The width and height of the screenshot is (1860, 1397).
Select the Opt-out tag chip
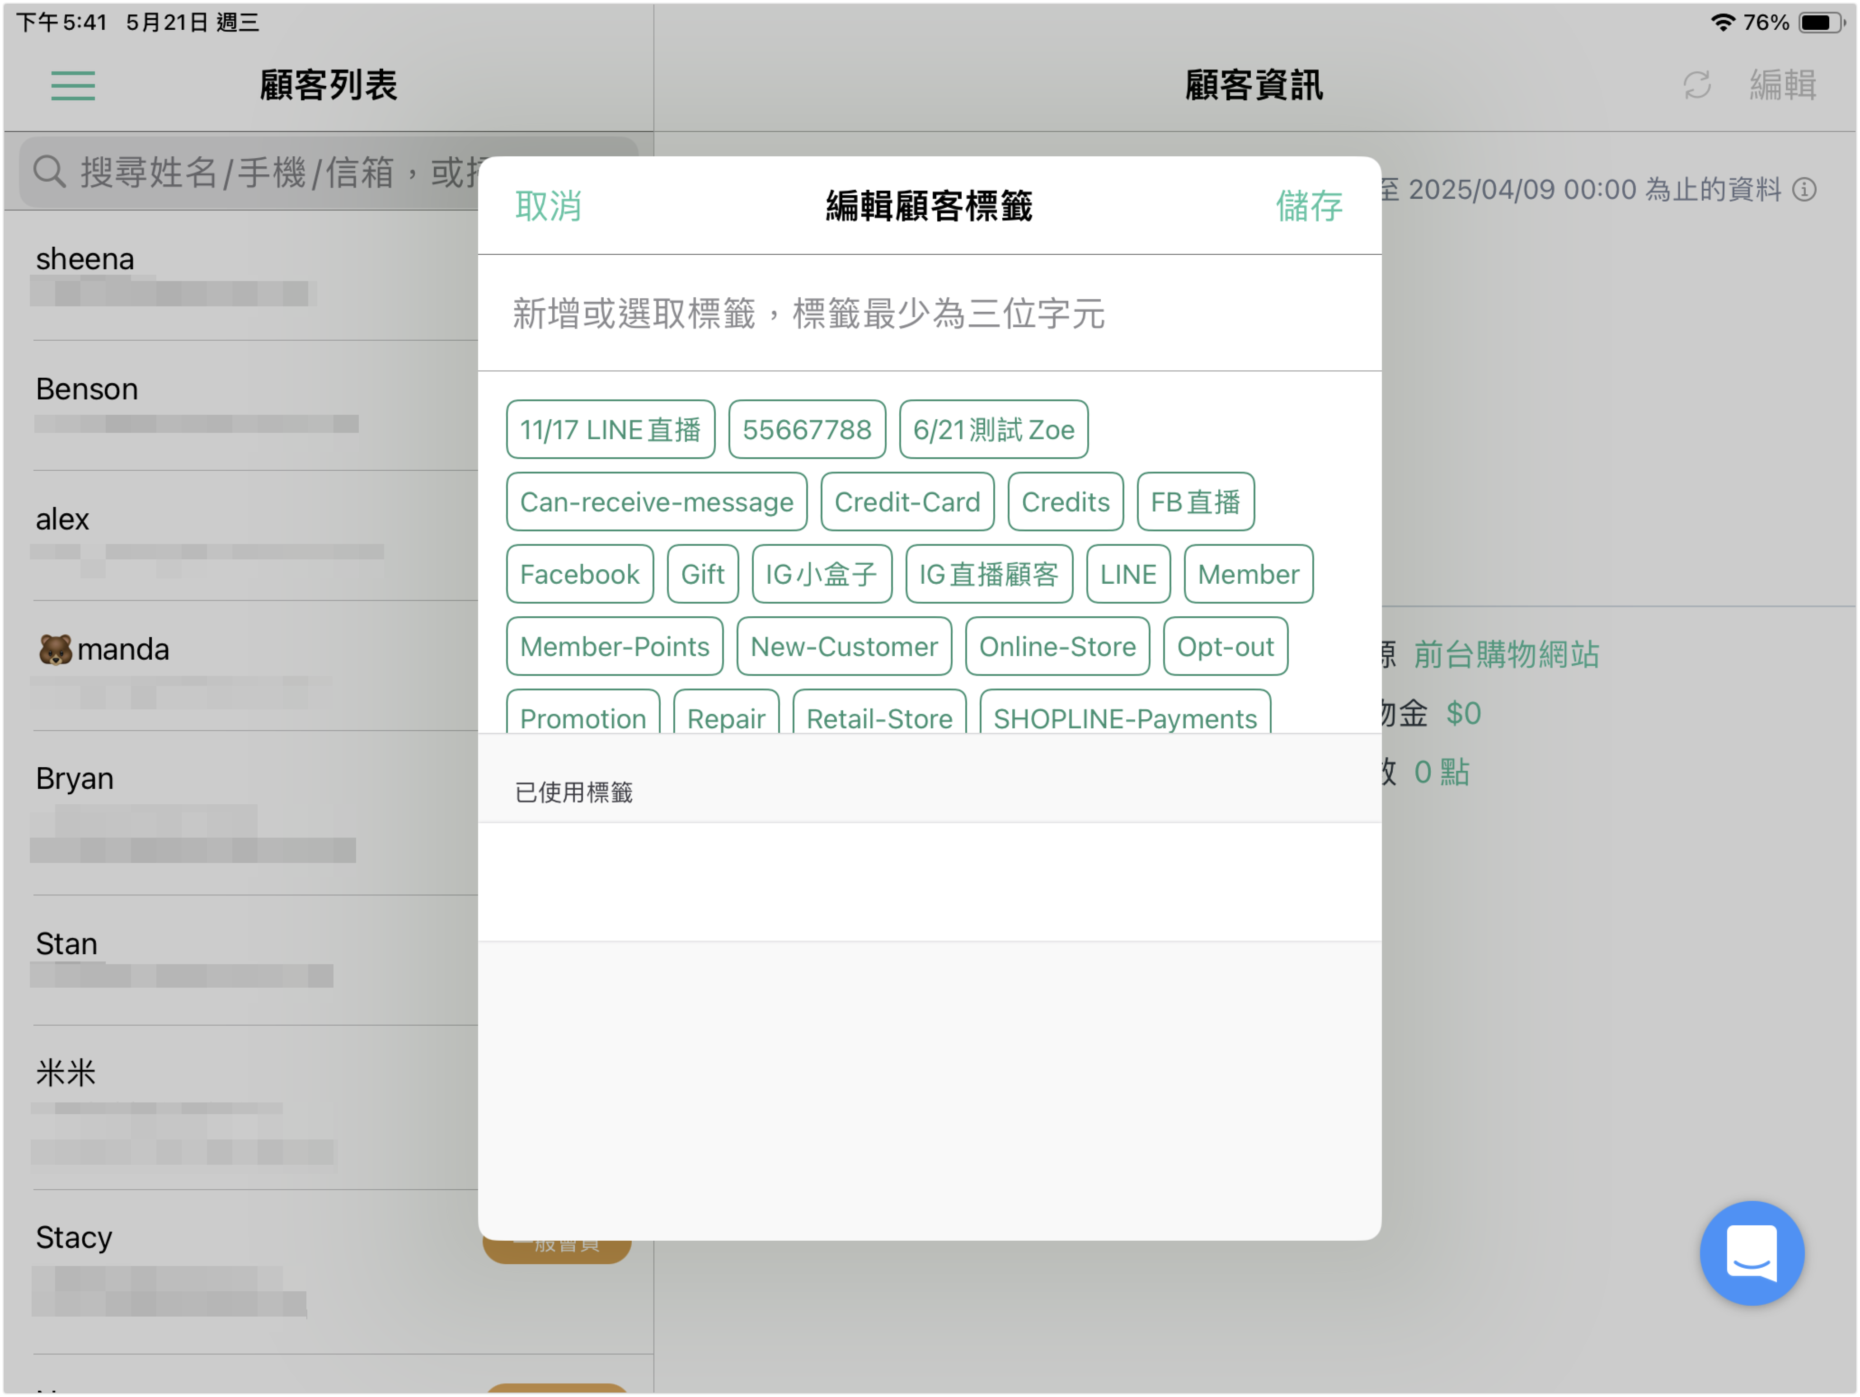[1225, 647]
